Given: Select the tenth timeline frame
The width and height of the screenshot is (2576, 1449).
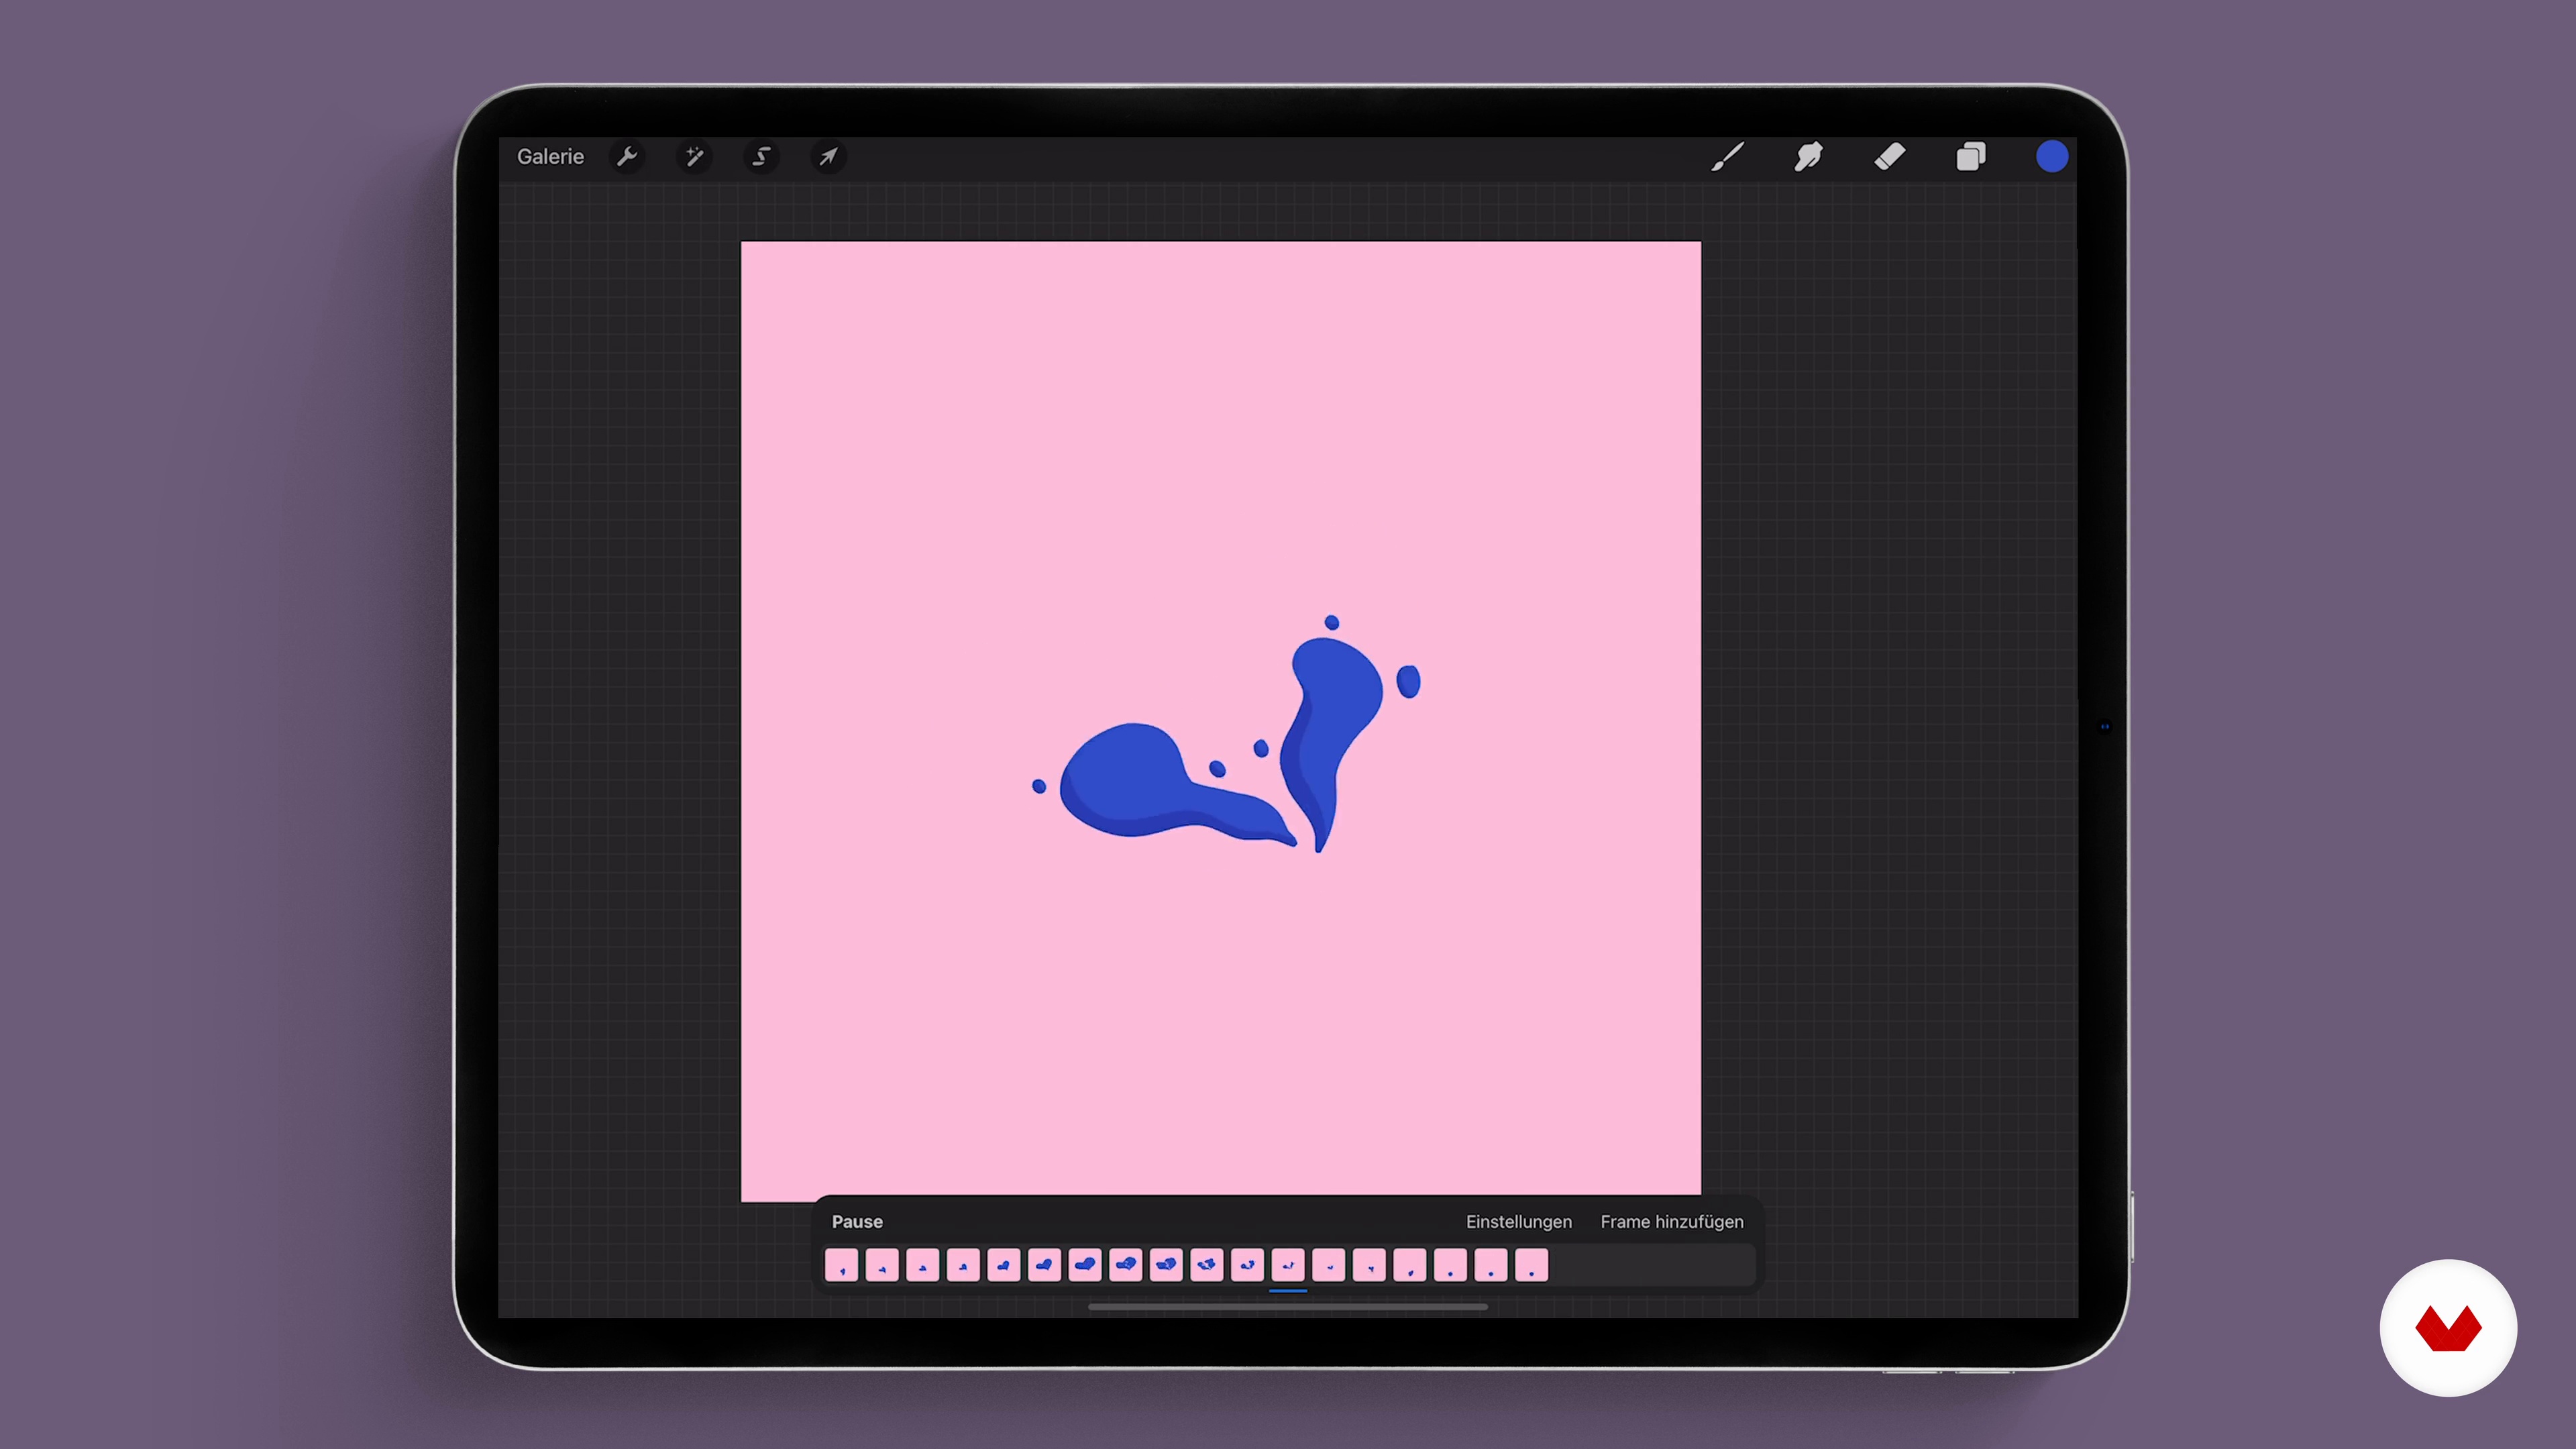Looking at the screenshot, I should pyautogui.click(x=1207, y=1265).
